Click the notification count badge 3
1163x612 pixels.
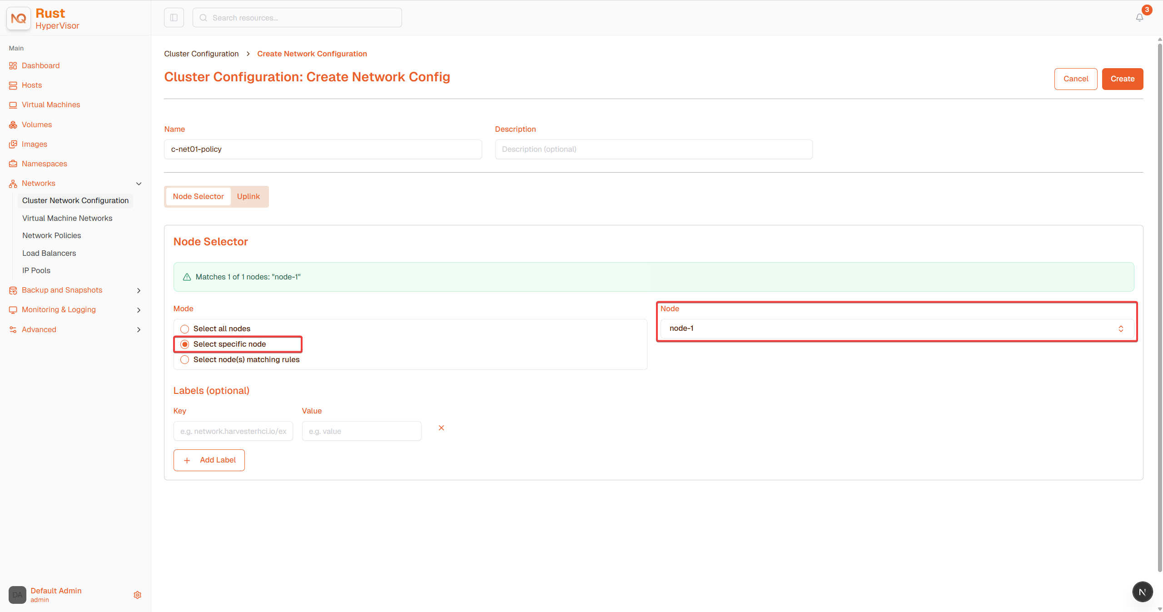click(x=1147, y=10)
